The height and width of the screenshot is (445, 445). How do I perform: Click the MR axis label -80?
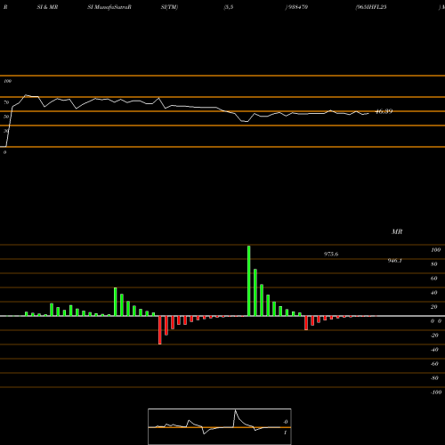coord(434,378)
